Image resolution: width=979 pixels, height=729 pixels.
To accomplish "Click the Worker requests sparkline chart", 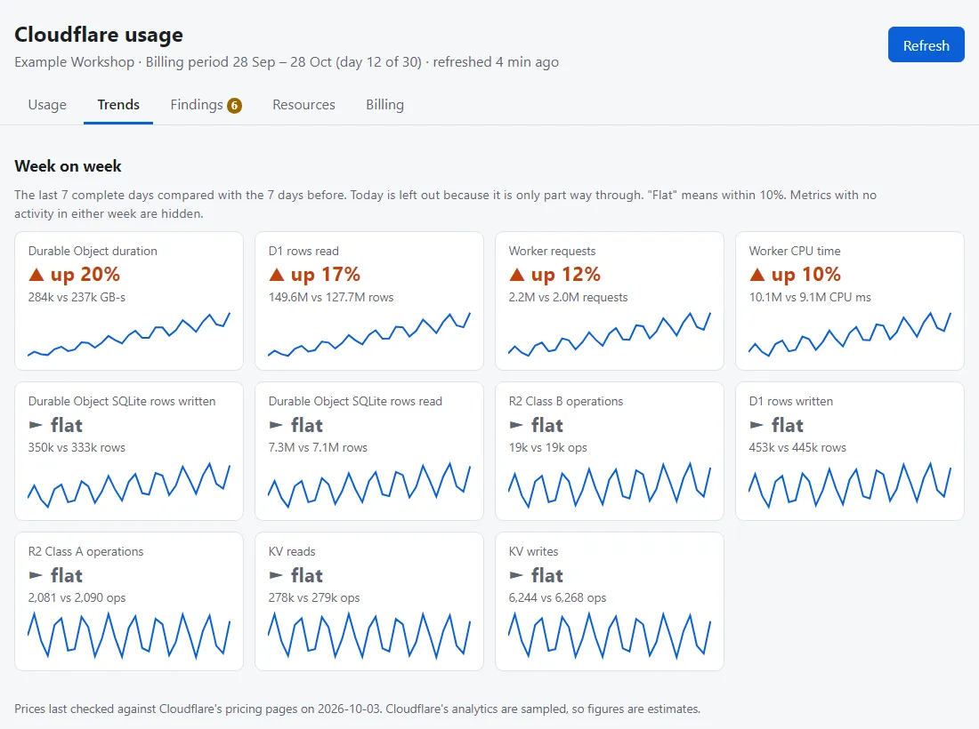I will tap(610, 334).
